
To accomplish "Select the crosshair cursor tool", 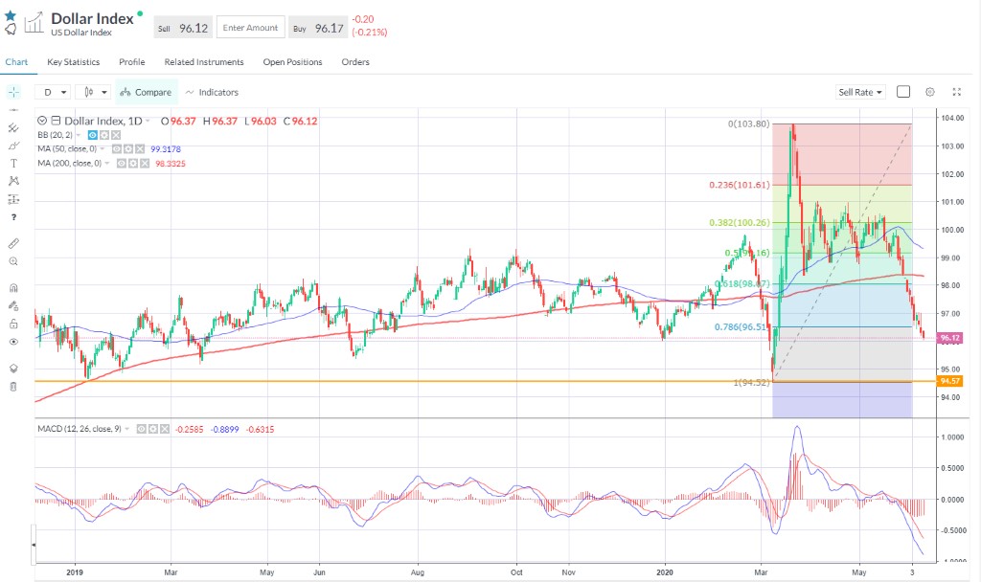I will 13,92.
